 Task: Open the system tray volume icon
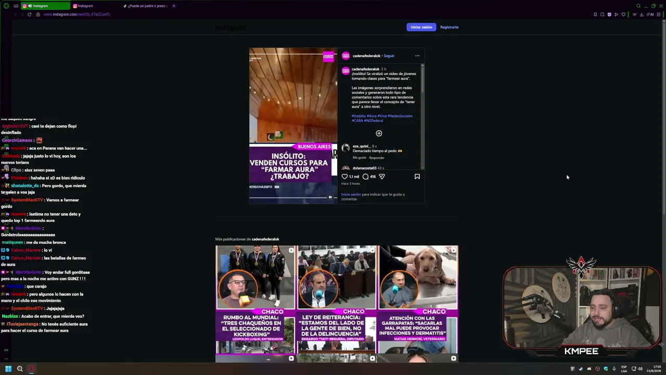(x=640, y=369)
